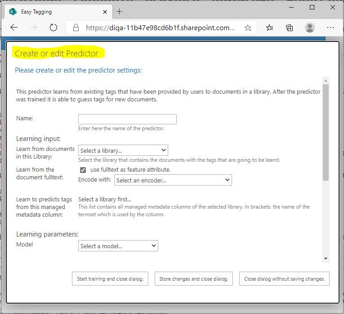Click the browser back arrow icon
The width and height of the screenshot is (344, 314).
14,27
